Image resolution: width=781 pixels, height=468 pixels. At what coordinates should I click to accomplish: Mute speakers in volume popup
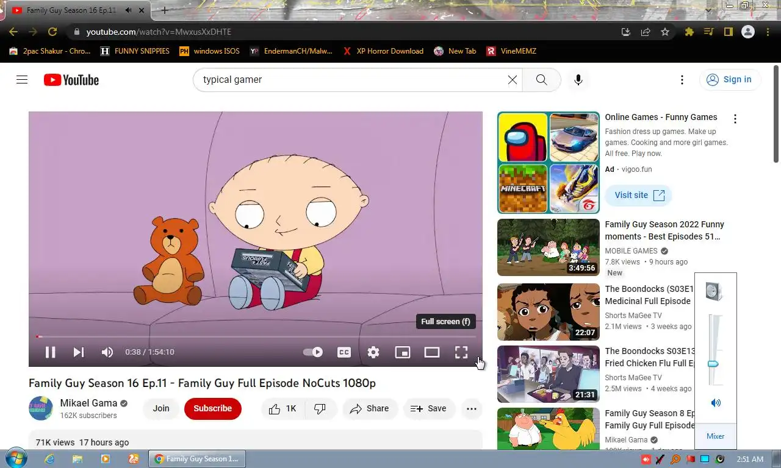click(716, 403)
